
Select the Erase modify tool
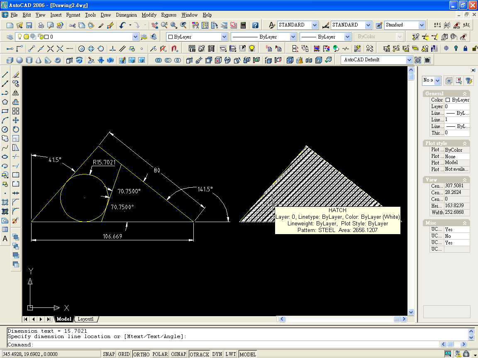pyautogui.click(x=16, y=75)
